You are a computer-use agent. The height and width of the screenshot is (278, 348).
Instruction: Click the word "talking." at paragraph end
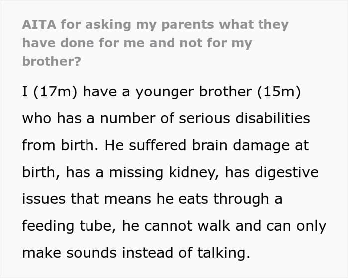[x=224, y=253]
